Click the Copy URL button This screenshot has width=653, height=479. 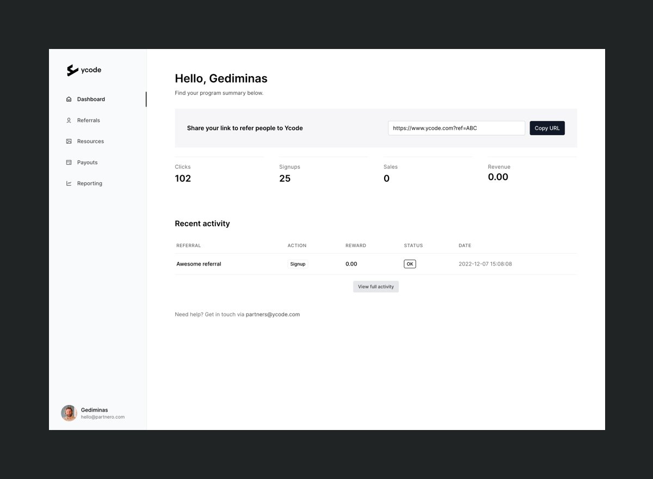tap(547, 128)
